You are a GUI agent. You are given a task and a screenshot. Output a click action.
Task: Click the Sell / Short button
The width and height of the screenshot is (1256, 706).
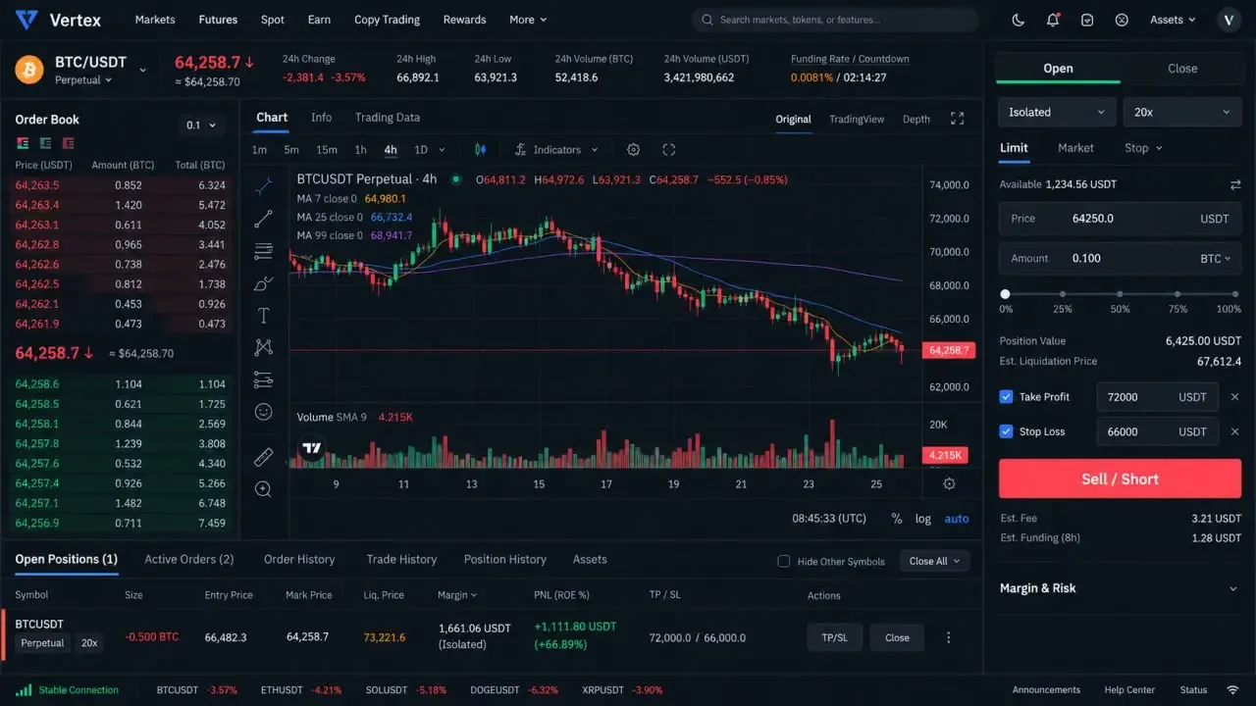[1120, 479]
